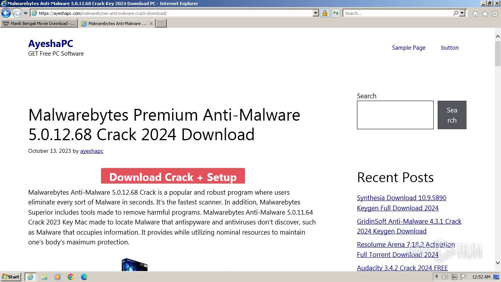
Task: Open Audacity 3.4.2 Crack 2024 post
Action: coord(402,268)
